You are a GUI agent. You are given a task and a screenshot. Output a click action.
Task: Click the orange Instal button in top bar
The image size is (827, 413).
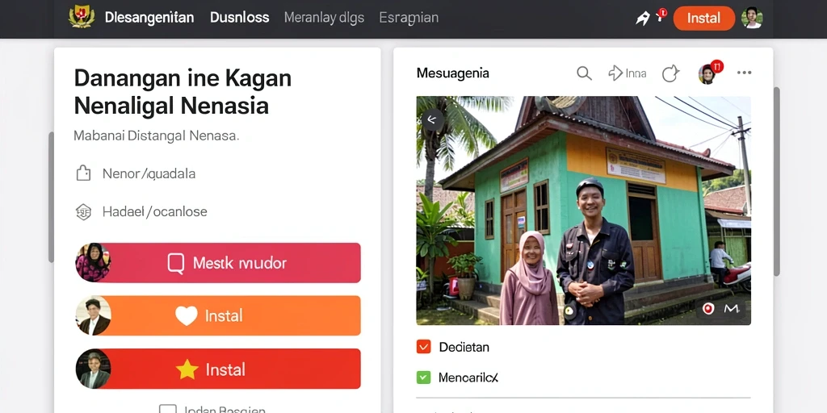703,19
